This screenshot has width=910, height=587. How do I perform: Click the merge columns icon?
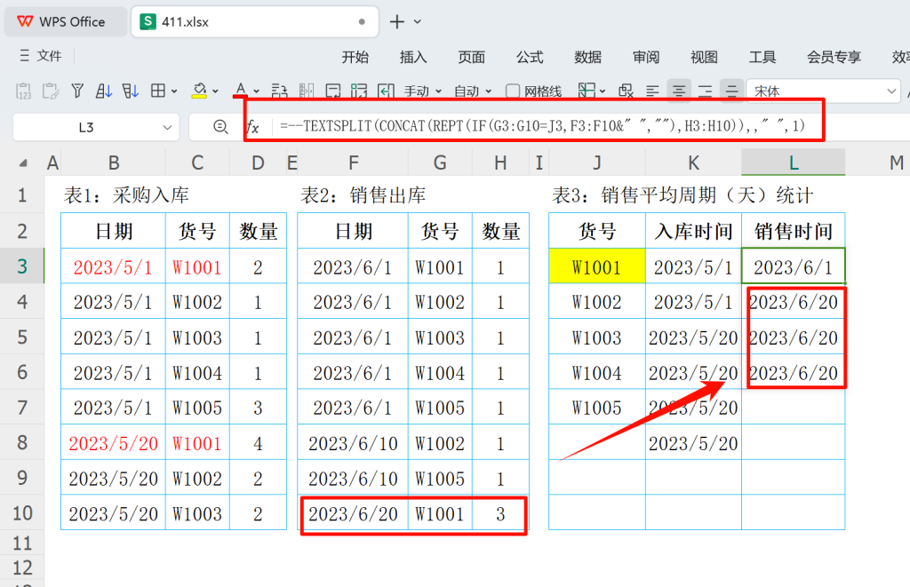[x=307, y=91]
